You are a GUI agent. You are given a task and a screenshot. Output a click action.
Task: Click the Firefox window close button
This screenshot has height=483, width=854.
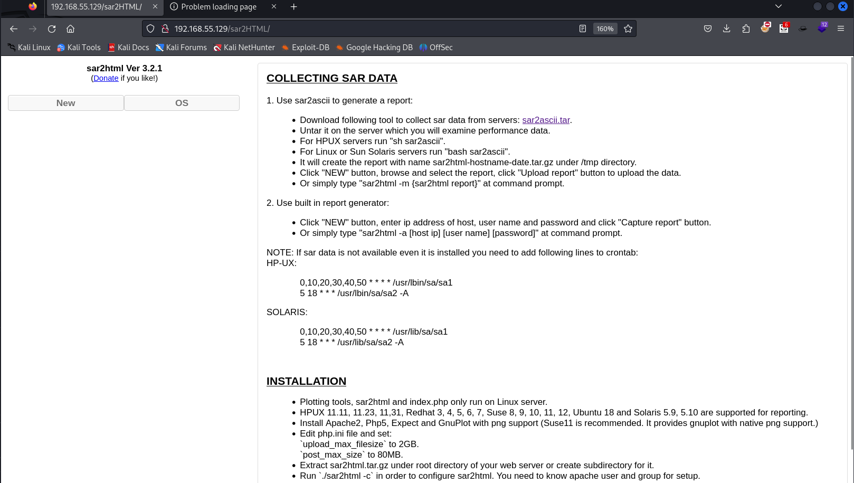843,6
